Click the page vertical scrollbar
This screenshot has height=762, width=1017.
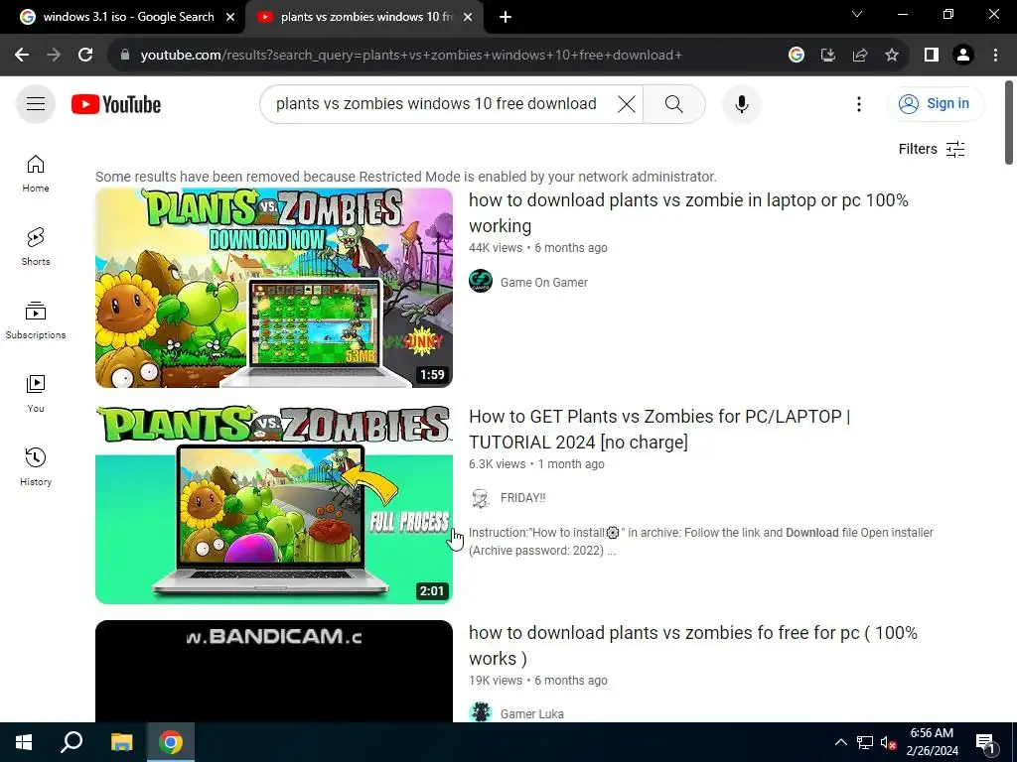1009,123
